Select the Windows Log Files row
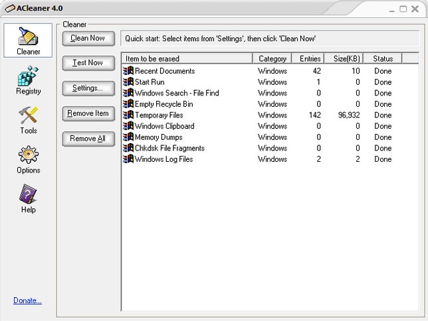The image size is (428, 321). [270, 159]
